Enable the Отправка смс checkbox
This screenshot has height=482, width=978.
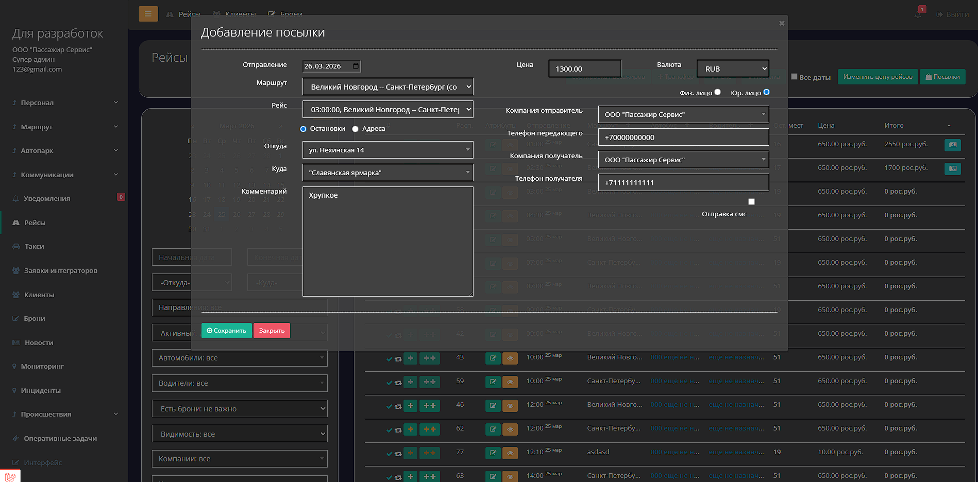tap(751, 202)
